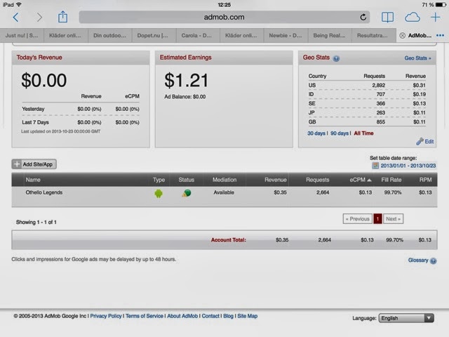Click the Mediation column header
The height and width of the screenshot is (337, 449).
click(x=224, y=180)
